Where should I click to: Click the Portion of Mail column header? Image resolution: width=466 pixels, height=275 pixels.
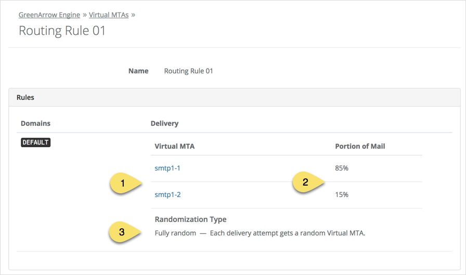pos(360,146)
